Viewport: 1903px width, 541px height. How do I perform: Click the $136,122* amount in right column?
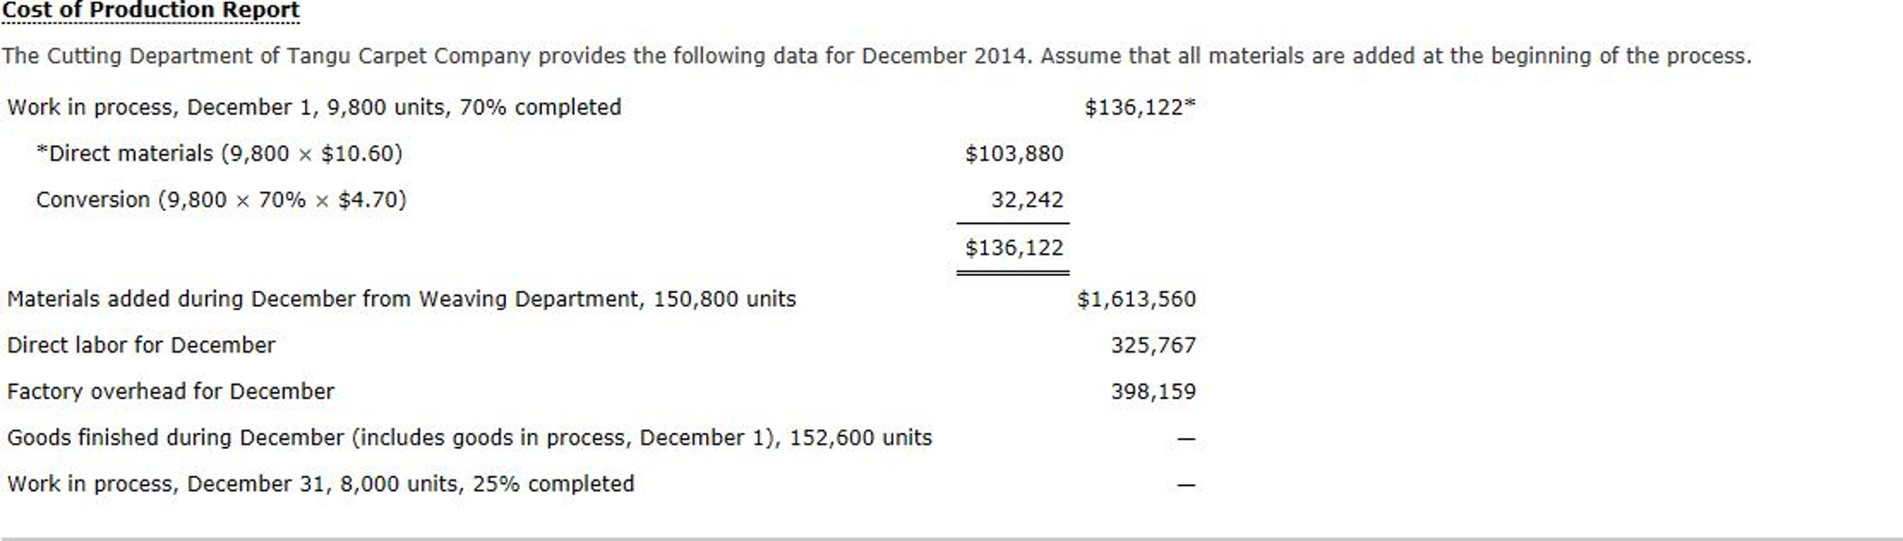pyautogui.click(x=1139, y=107)
